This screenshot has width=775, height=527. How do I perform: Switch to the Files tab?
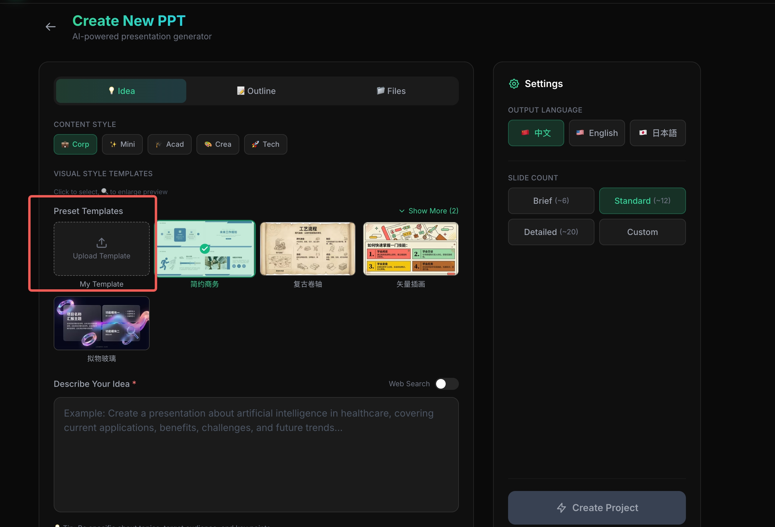click(391, 91)
